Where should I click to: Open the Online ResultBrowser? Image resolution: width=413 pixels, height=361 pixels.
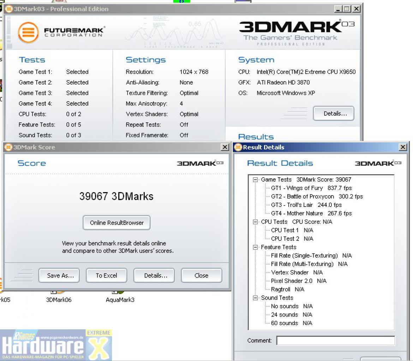pos(117,222)
